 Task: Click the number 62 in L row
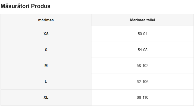(139, 82)
